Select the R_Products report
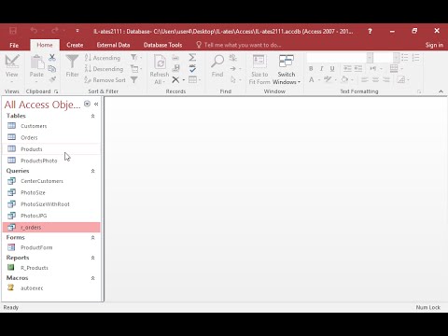 click(x=51, y=268)
